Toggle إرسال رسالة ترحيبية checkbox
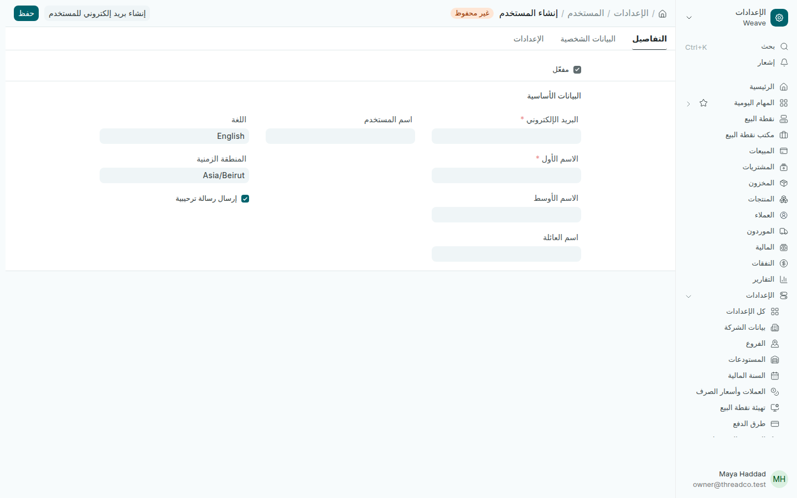Screen dimensions: 797x498 (245, 199)
